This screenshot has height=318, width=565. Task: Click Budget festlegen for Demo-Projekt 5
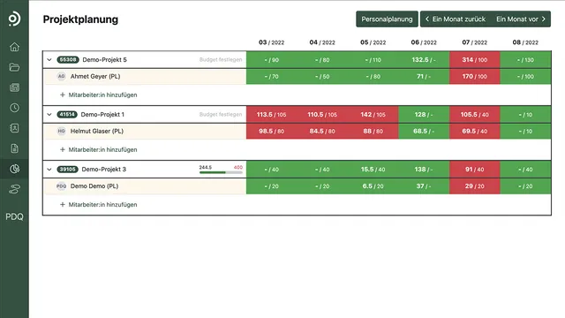point(221,60)
